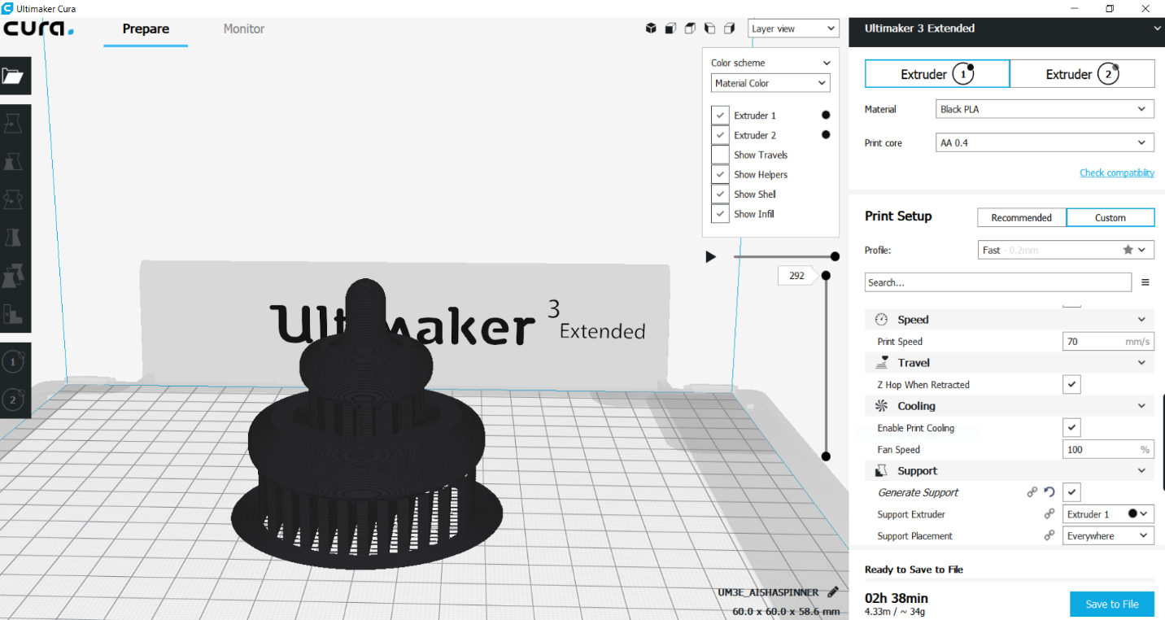Open the Support Extruder dropdown
1165x620 pixels.
click(x=1109, y=514)
